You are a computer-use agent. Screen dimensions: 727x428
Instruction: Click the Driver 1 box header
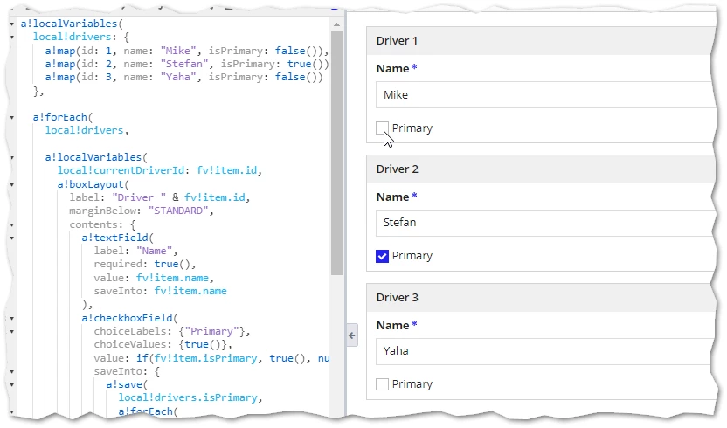pos(543,41)
